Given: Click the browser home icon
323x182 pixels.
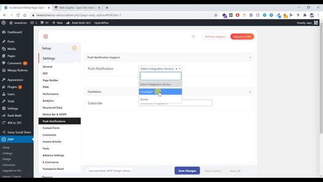Looking at the screenshot, I should point(25,15).
